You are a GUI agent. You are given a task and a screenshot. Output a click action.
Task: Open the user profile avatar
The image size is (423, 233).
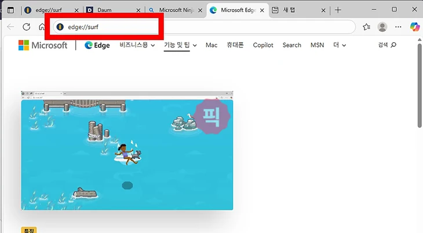[382, 27]
